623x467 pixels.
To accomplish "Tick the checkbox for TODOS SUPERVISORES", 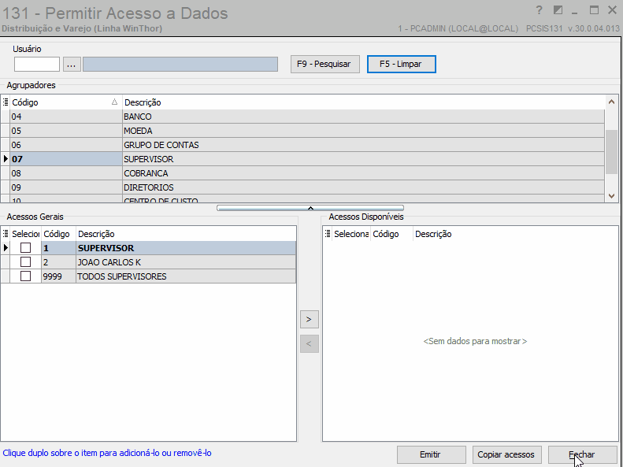I will click(x=25, y=276).
